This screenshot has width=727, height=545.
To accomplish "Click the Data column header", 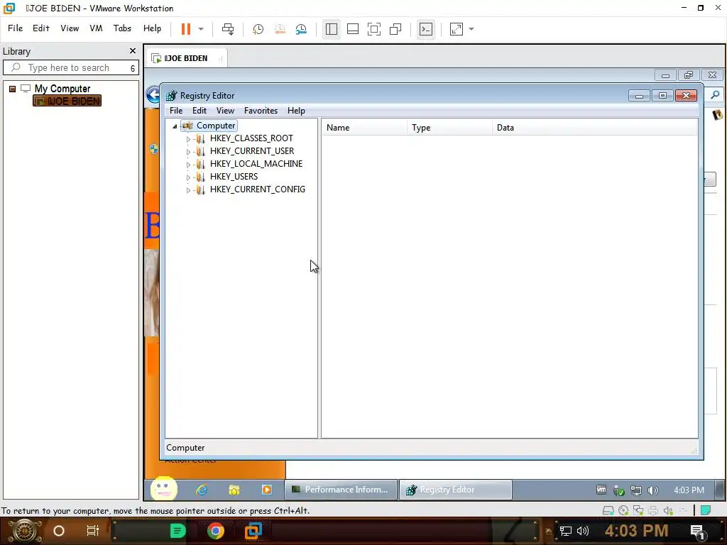I will [x=594, y=128].
